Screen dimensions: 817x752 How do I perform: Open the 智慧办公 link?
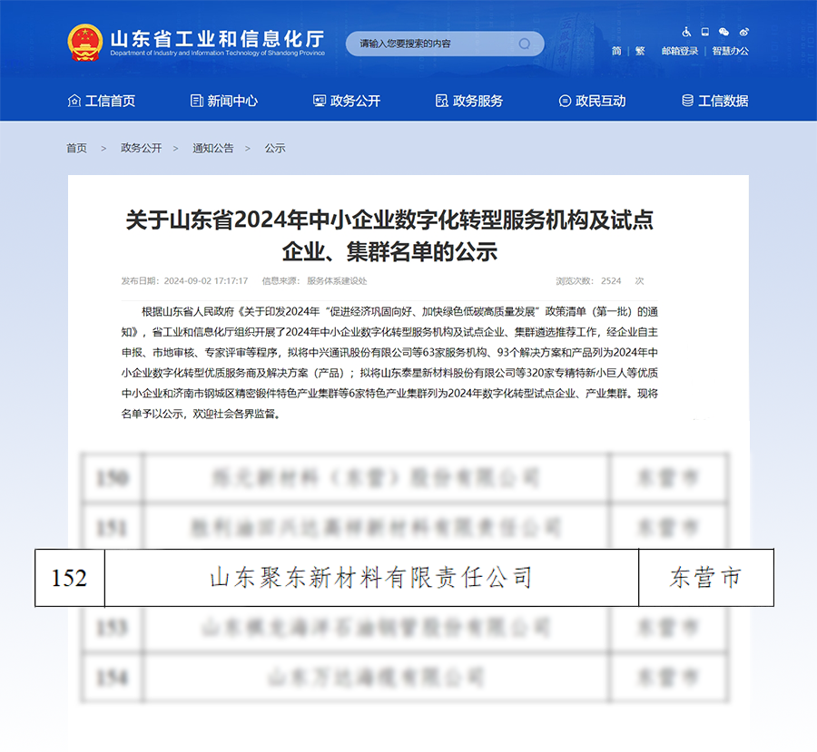731,51
